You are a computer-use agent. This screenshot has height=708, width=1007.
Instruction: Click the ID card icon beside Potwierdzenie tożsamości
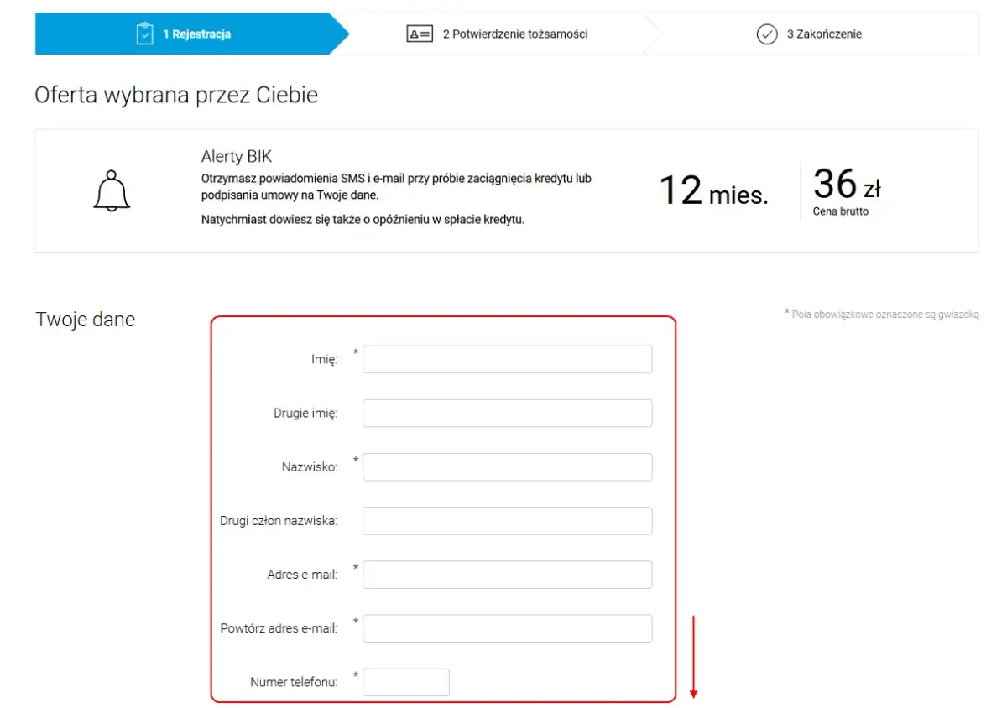(419, 34)
